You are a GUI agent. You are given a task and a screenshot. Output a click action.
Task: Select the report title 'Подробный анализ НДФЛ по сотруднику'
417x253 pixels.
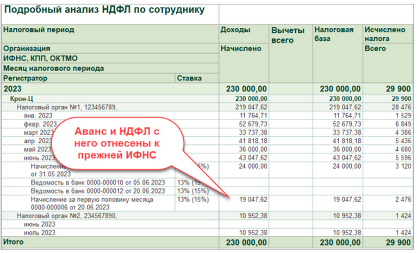(105, 10)
